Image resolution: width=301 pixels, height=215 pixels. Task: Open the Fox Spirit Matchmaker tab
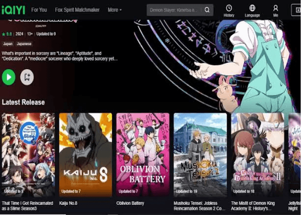(x=77, y=10)
